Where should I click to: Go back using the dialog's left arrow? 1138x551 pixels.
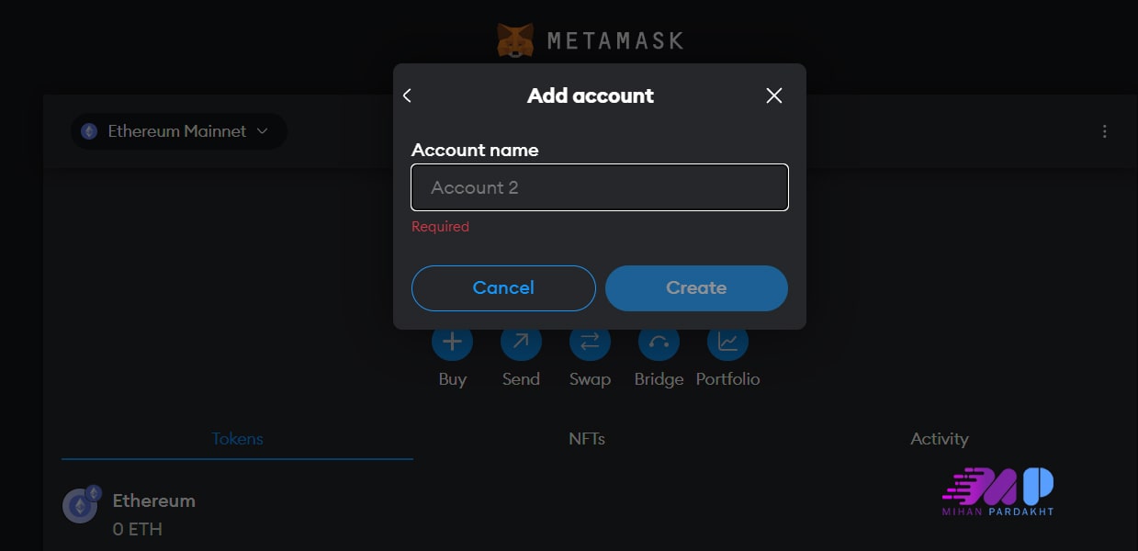(x=408, y=96)
